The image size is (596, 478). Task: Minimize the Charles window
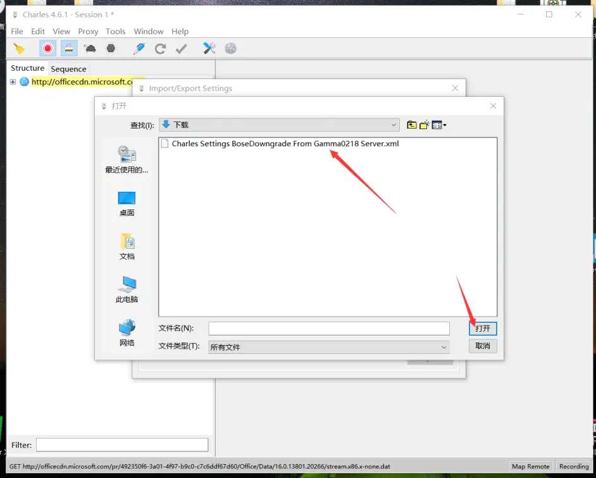pos(520,15)
